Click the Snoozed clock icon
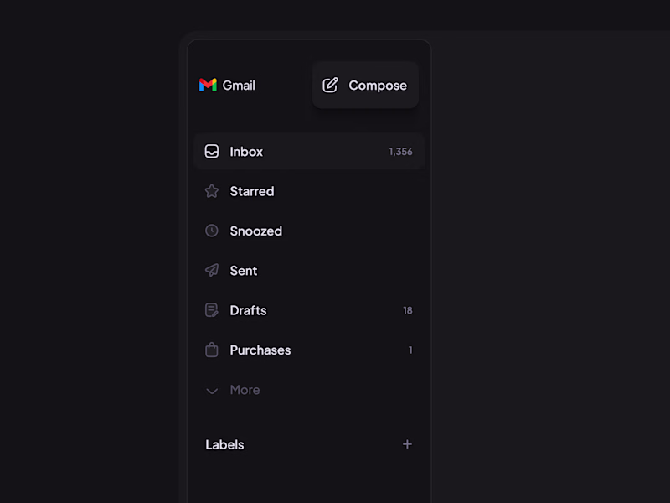The image size is (670, 503). coord(212,231)
